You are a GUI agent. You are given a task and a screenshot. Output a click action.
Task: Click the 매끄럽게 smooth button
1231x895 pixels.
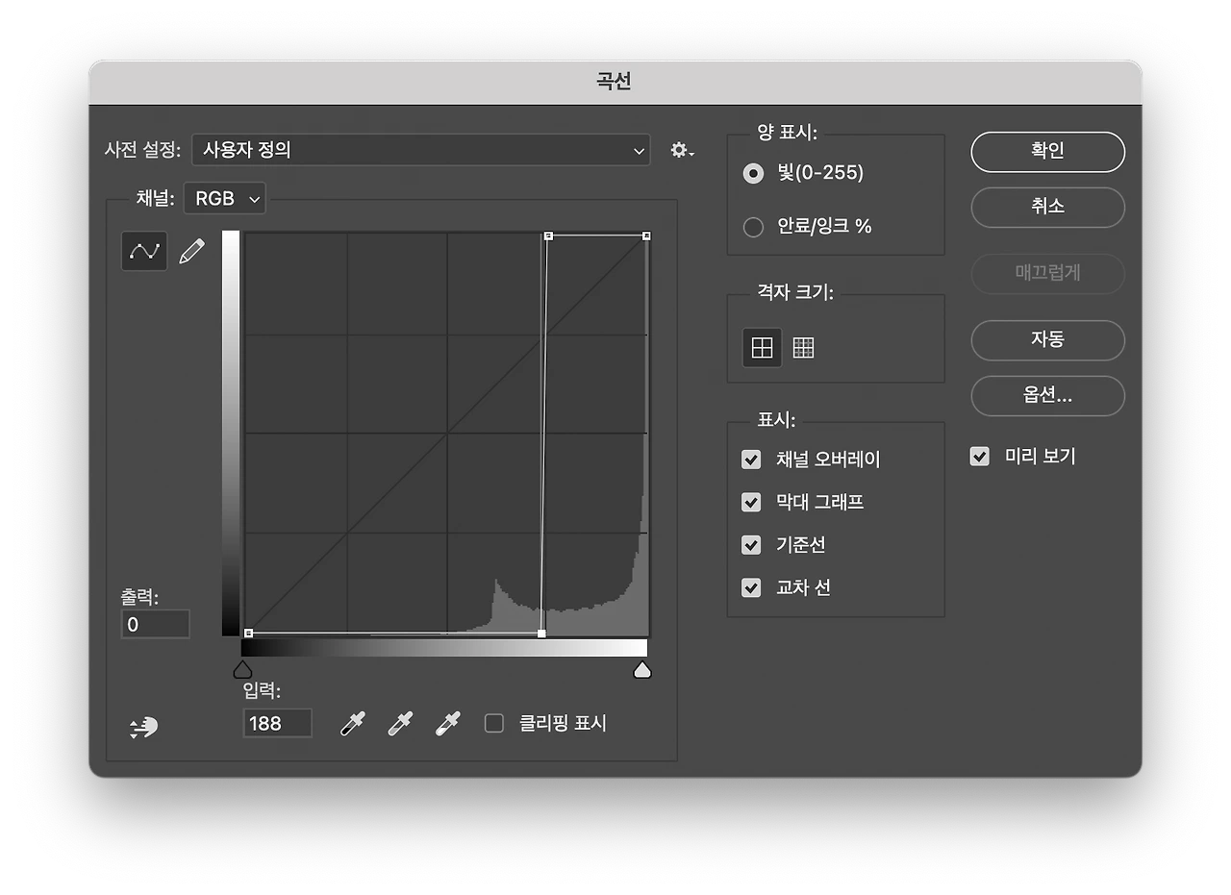pyautogui.click(x=1047, y=273)
